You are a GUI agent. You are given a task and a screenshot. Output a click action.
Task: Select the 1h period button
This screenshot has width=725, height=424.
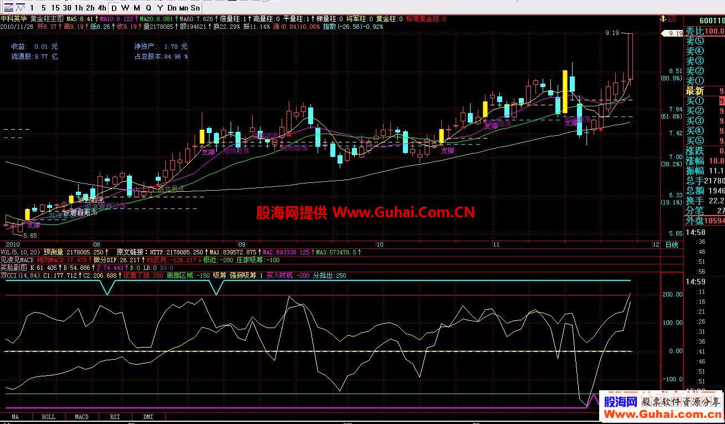[x=79, y=8]
